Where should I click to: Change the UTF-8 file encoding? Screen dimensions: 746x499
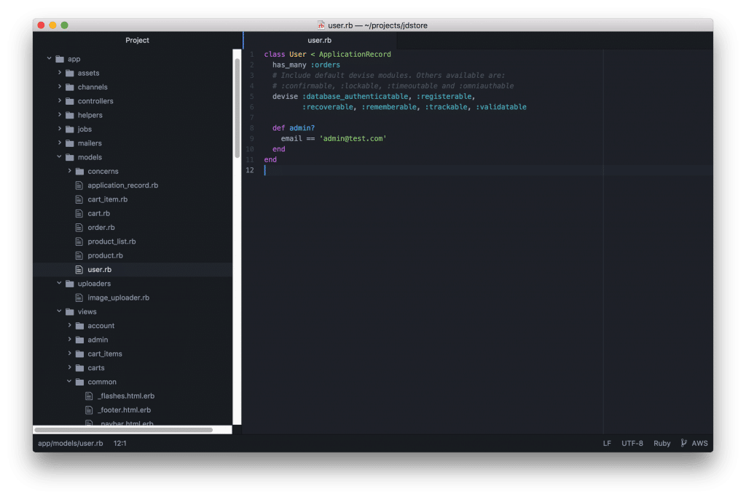[632, 443]
